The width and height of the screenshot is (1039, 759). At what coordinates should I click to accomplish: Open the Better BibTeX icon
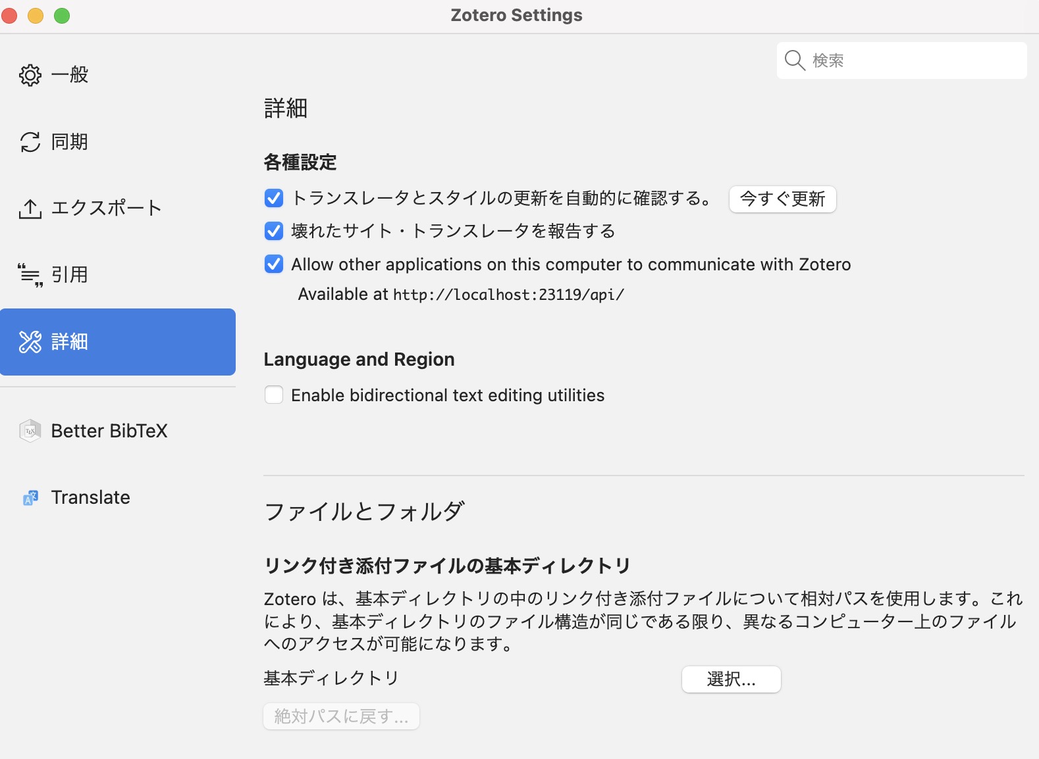pyautogui.click(x=30, y=431)
